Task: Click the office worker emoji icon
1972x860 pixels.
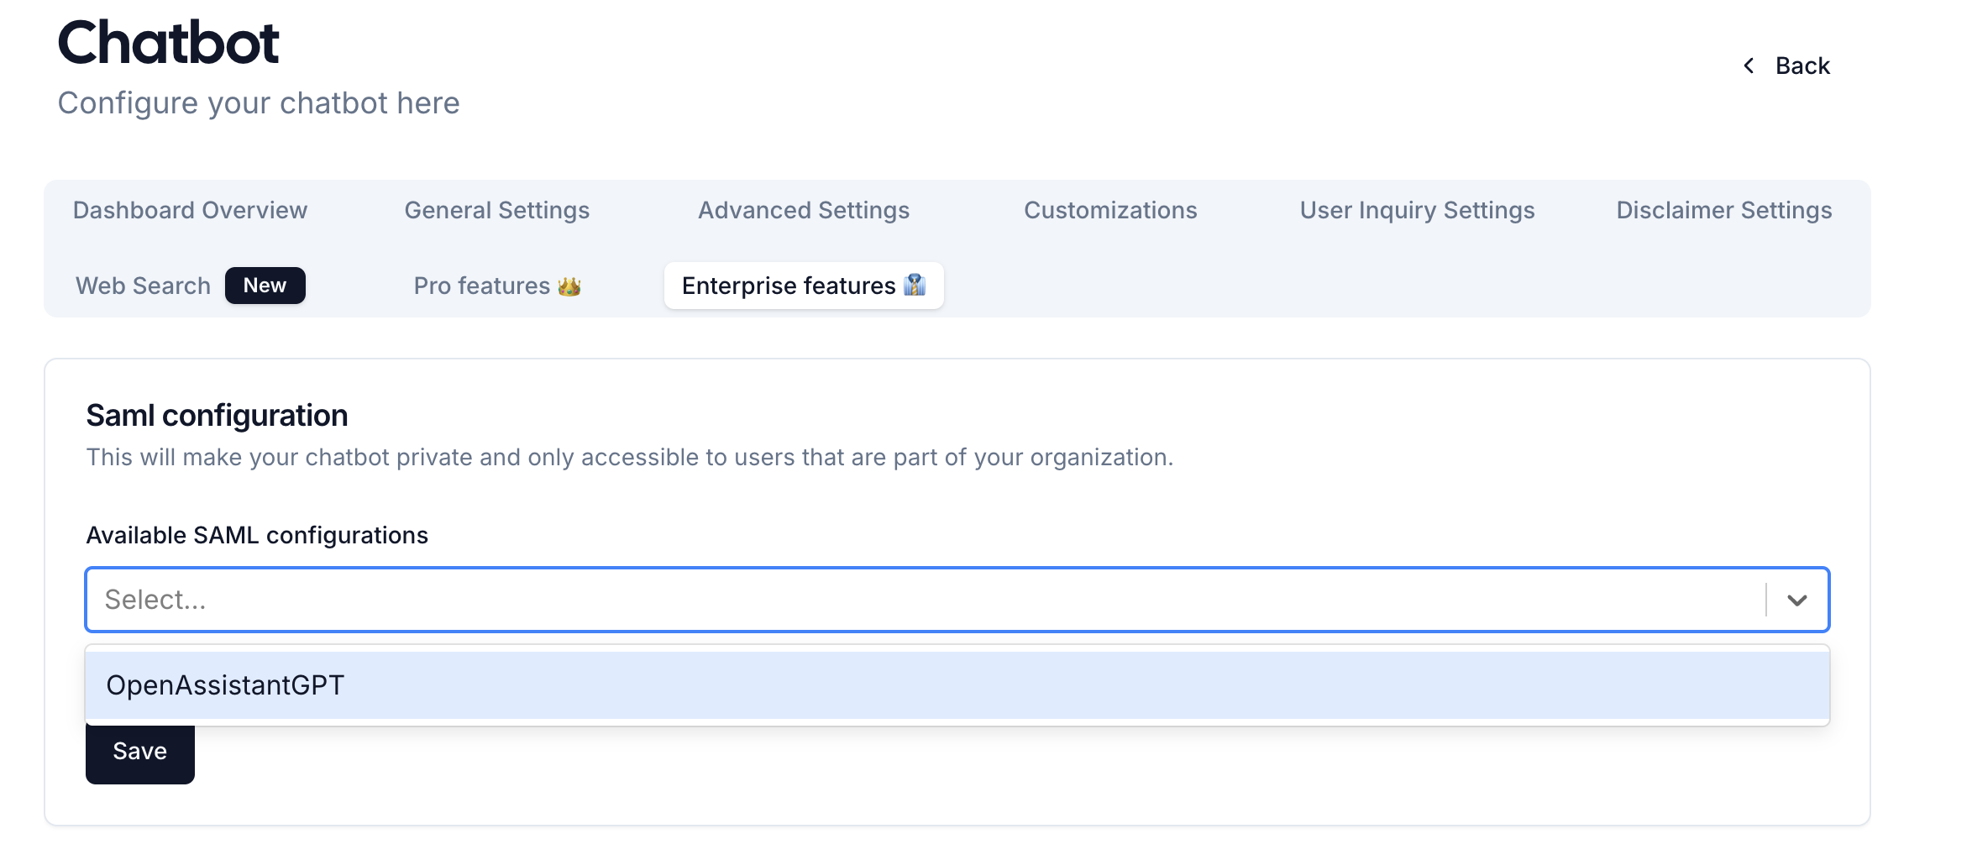Action: [x=915, y=286]
